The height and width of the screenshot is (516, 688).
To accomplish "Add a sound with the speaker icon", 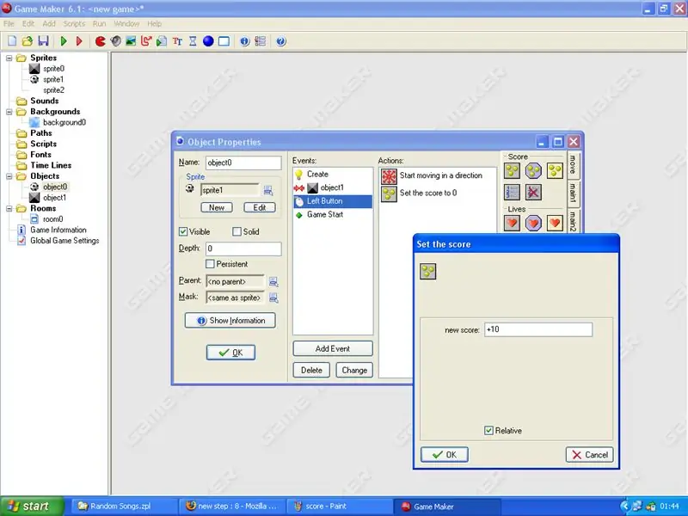I will [x=116, y=41].
